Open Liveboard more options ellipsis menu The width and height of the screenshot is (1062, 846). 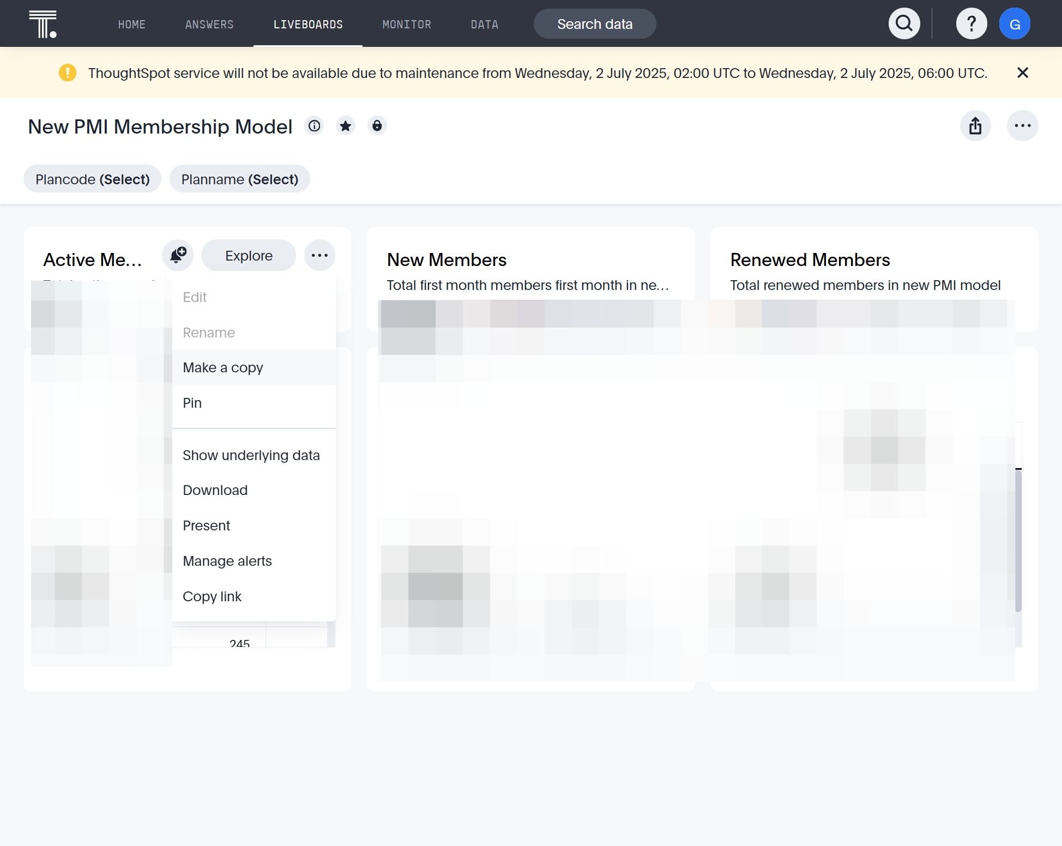[1022, 126]
